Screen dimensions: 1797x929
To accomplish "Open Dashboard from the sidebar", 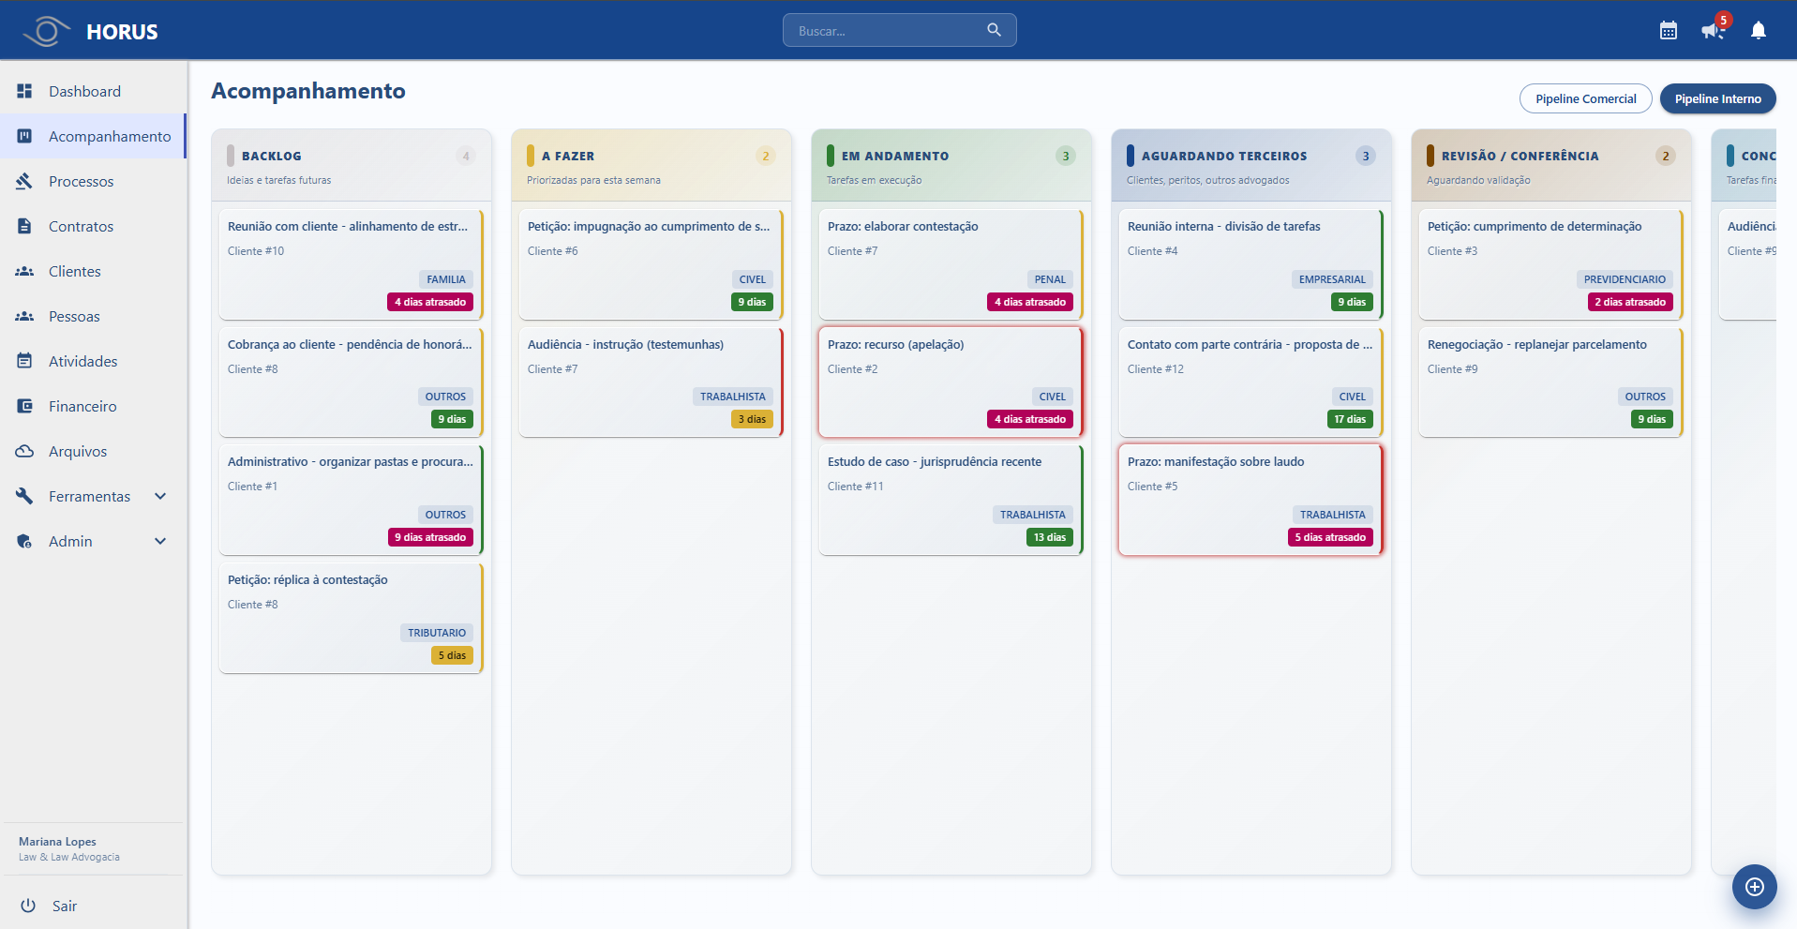I will coord(84,92).
